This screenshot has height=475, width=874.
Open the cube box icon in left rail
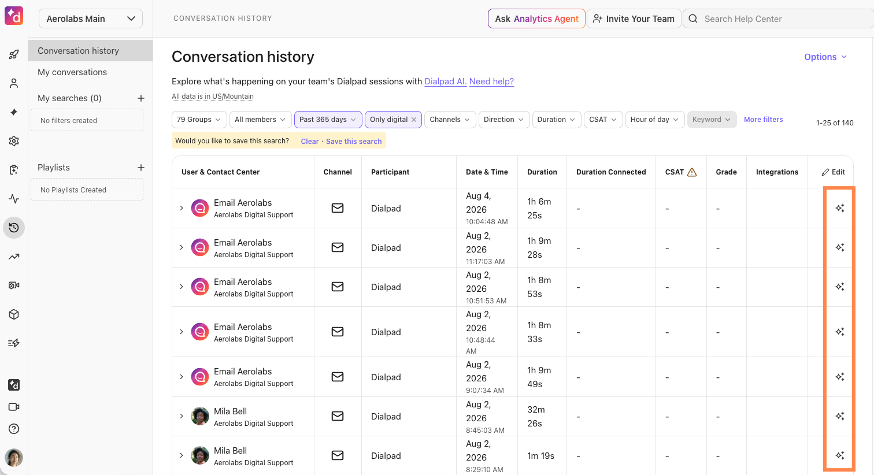(x=14, y=314)
